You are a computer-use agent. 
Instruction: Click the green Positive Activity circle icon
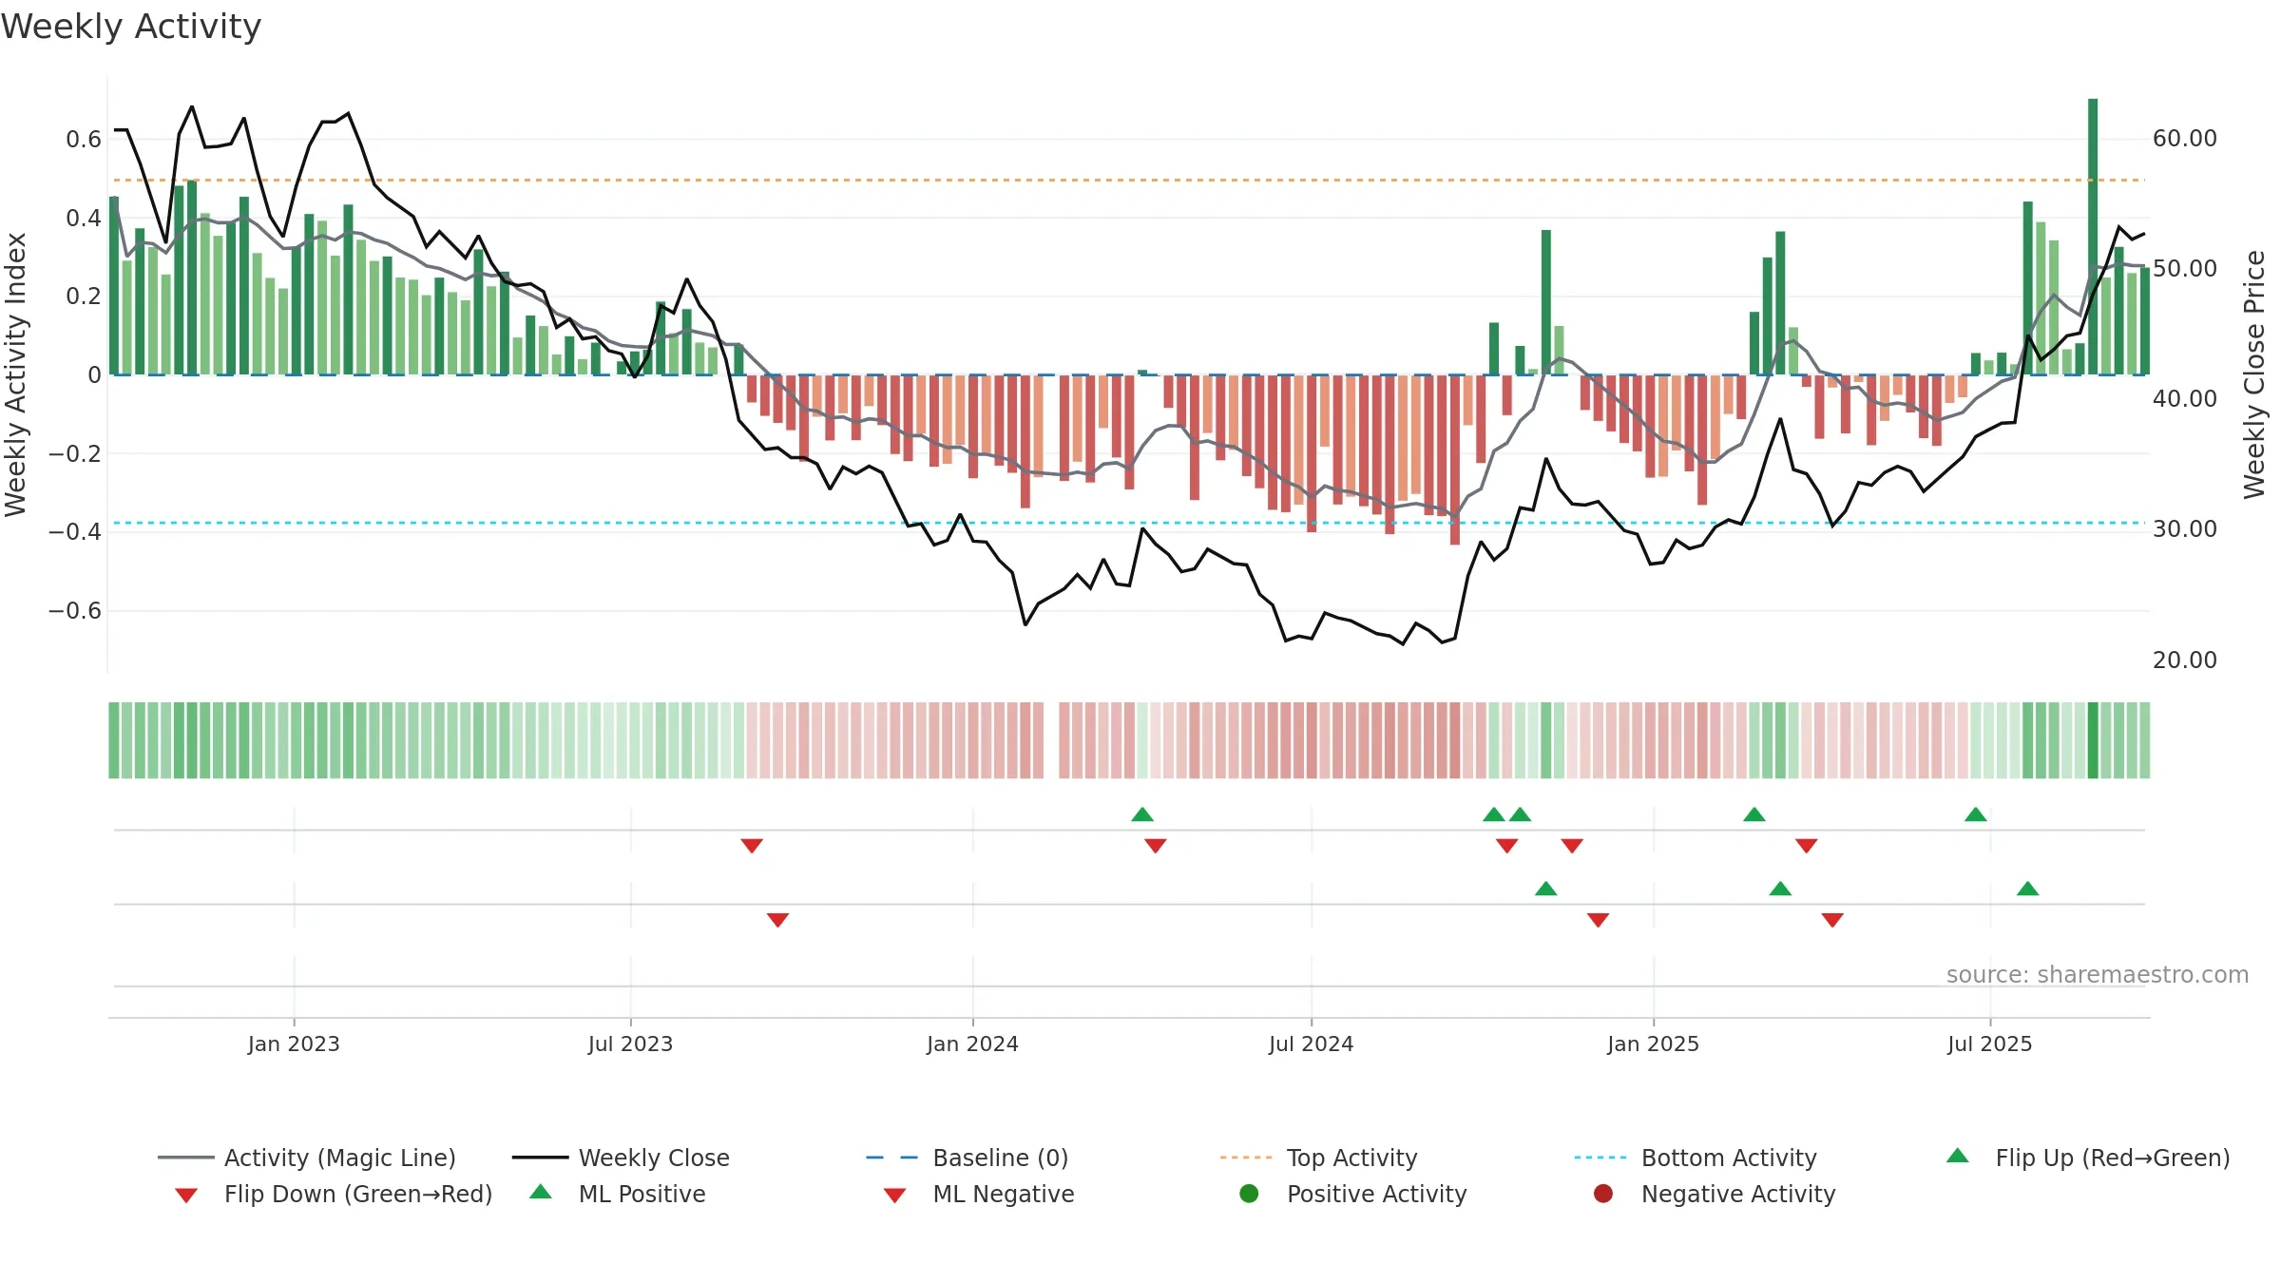click(1249, 1194)
